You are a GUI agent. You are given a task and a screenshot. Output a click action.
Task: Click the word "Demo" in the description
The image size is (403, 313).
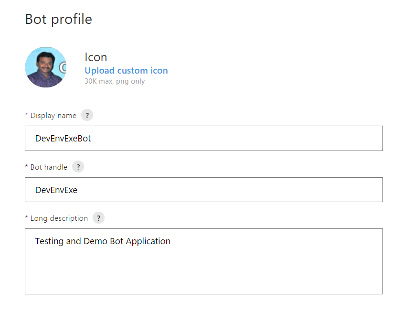(95, 241)
